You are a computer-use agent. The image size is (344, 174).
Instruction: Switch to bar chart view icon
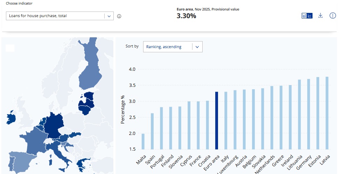pyautogui.click(x=304, y=16)
